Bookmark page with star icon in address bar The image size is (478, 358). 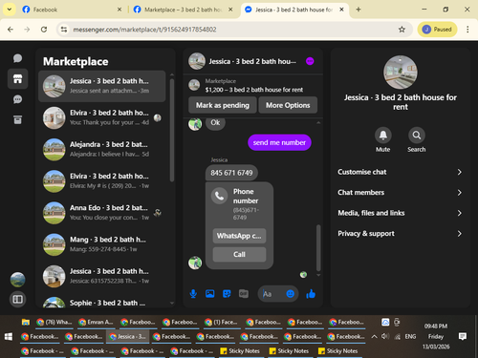coord(402,30)
